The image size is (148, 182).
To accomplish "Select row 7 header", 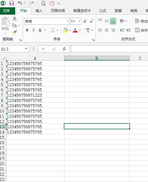I will [x=3, y=95].
